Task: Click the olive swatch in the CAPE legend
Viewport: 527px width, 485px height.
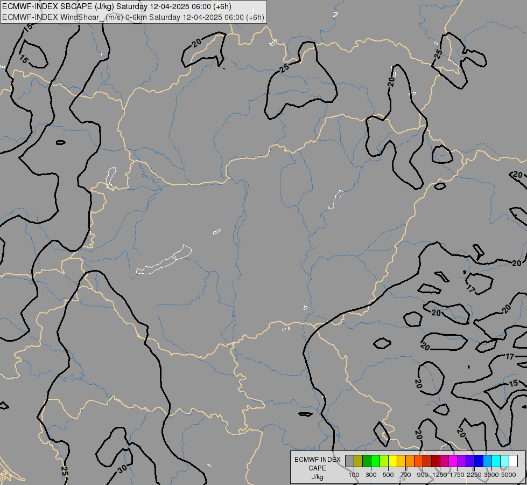Action: [x=359, y=461]
